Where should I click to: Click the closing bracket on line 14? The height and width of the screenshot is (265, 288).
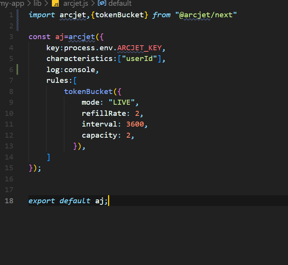(48, 157)
